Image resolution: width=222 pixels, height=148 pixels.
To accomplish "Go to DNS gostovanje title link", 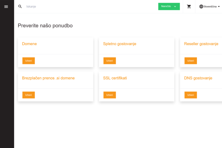I will pyautogui.click(x=198, y=78).
